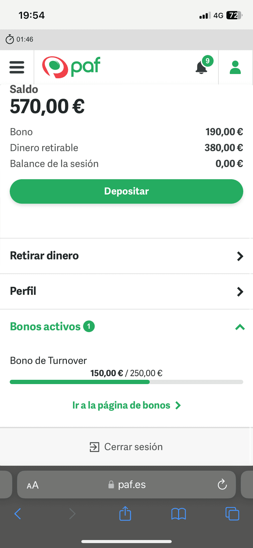This screenshot has height=548, width=253.
Task: Tap the paf.es address field
Action: [x=126, y=484]
